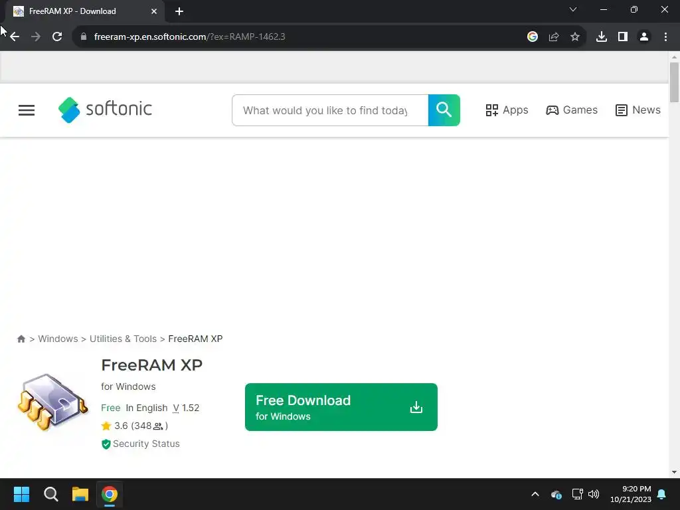The image size is (680, 510).
Task: Open Utilities & Tools breadcrumb link
Action: coord(123,339)
